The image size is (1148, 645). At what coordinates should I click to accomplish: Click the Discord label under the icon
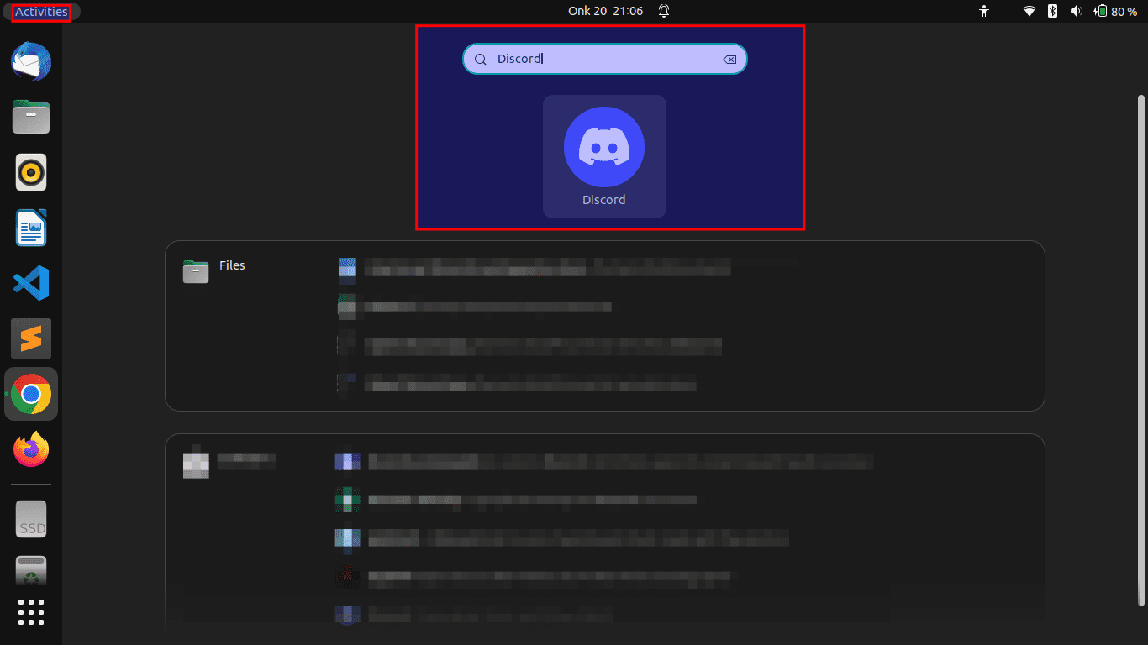click(x=604, y=200)
